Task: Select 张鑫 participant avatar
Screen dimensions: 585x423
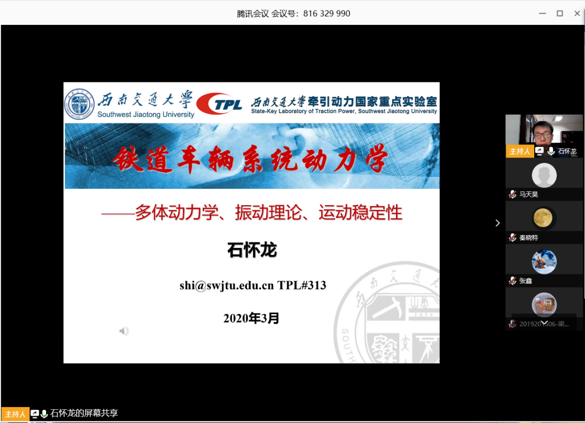Action: [x=544, y=261]
